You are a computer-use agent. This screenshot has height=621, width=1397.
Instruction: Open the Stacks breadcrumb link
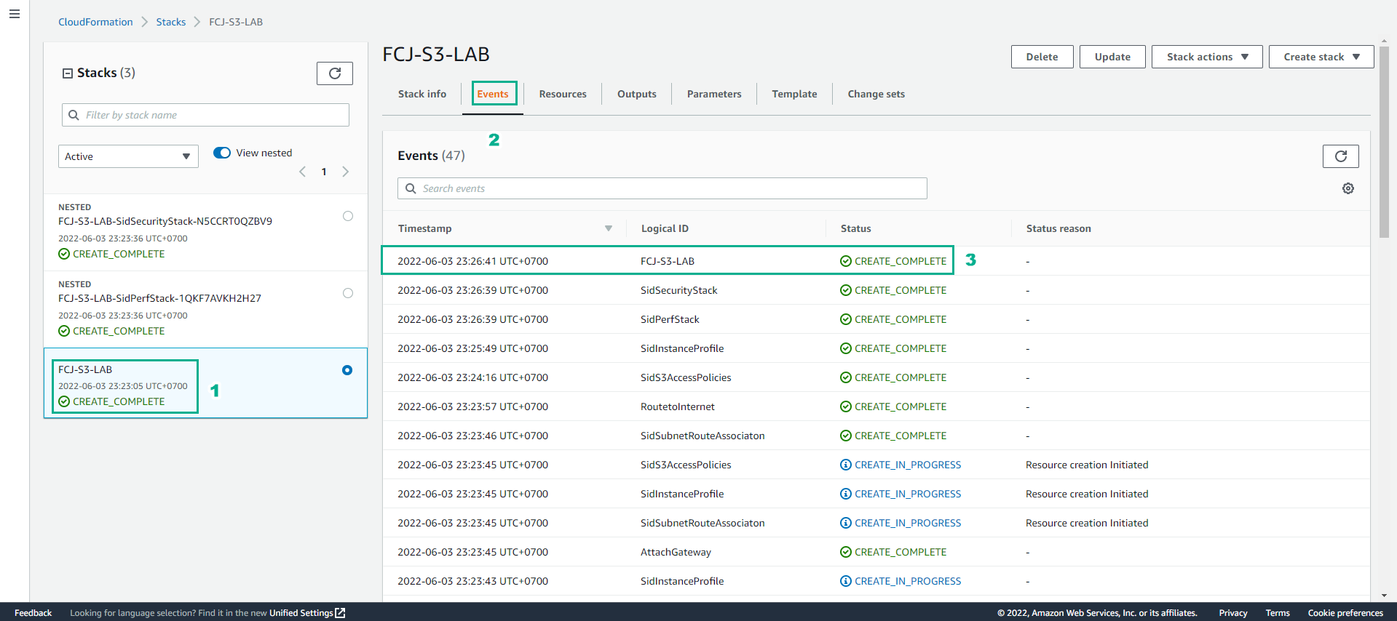pyautogui.click(x=171, y=22)
